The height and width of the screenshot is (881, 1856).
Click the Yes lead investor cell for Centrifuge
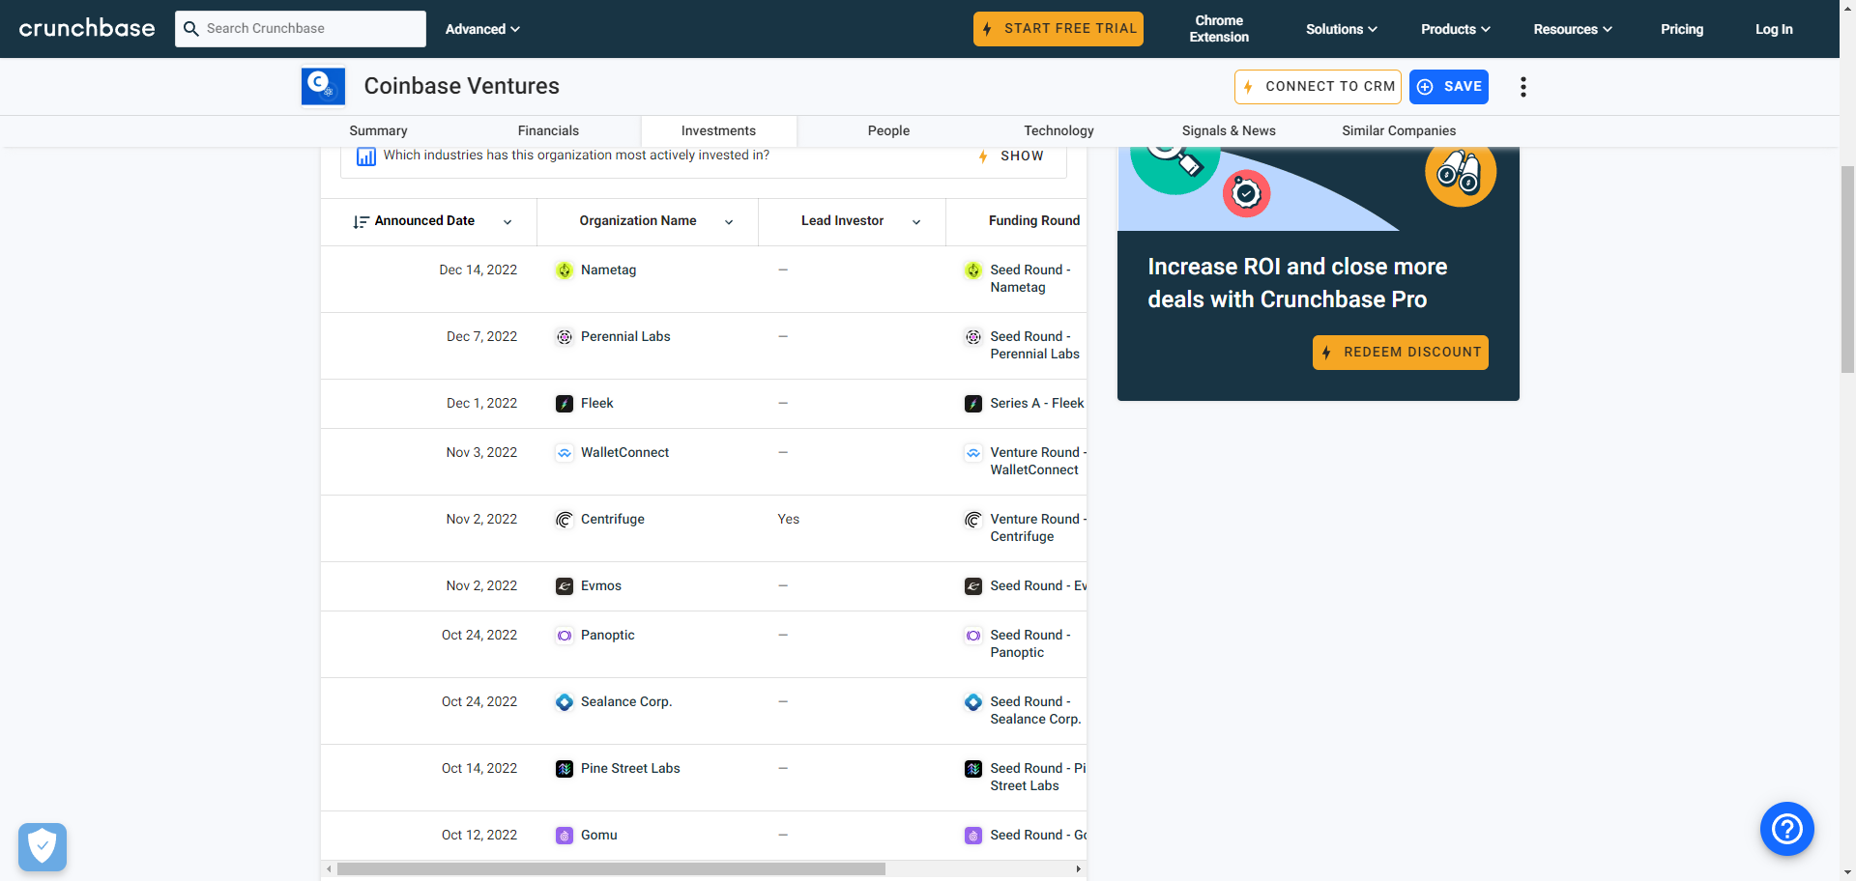(789, 520)
